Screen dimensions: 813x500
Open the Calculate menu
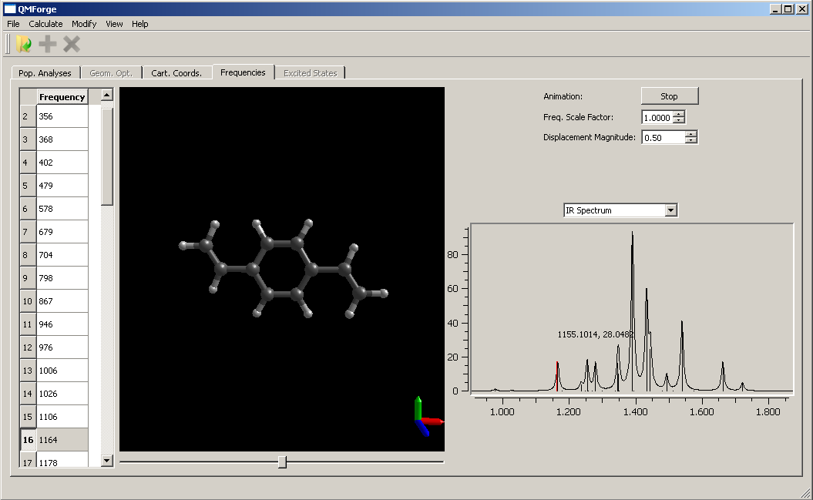point(45,24)
